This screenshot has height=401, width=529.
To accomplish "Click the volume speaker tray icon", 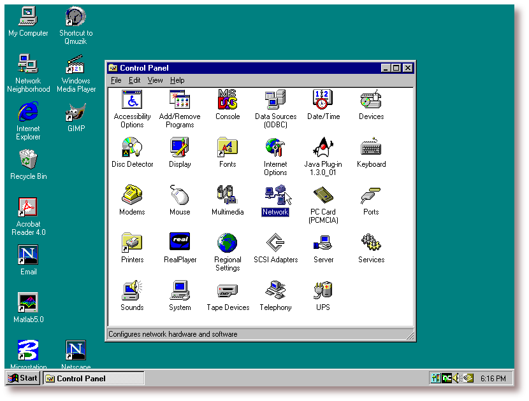I will (456, 378).
